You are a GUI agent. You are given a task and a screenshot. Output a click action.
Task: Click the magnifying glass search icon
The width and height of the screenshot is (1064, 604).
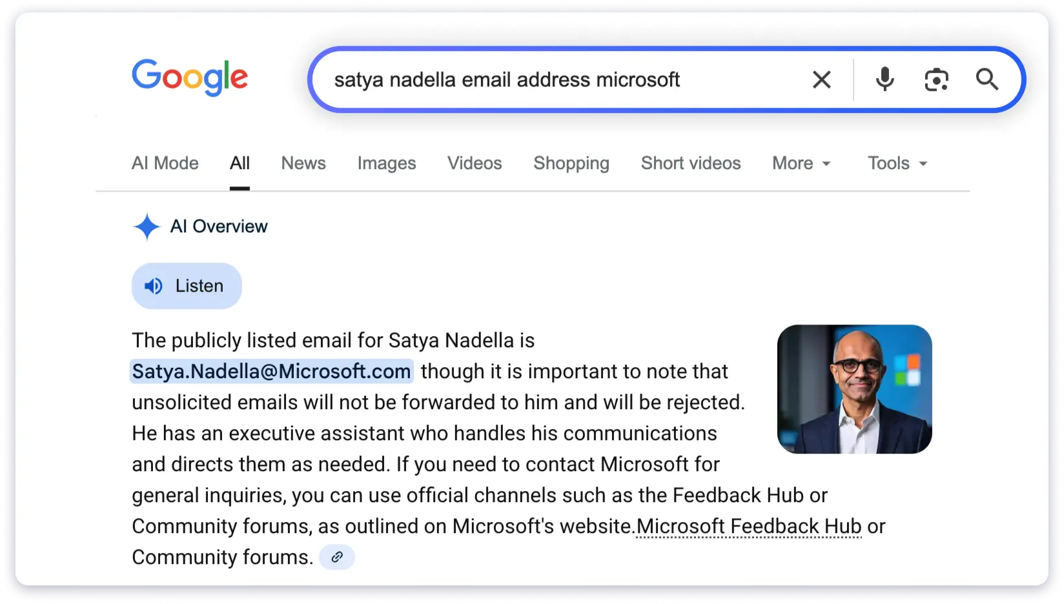point(987,79)
